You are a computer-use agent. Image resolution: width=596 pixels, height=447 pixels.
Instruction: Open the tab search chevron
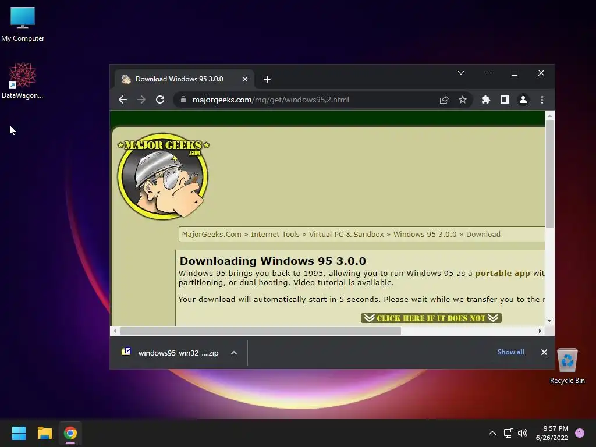tap(461, 73)
